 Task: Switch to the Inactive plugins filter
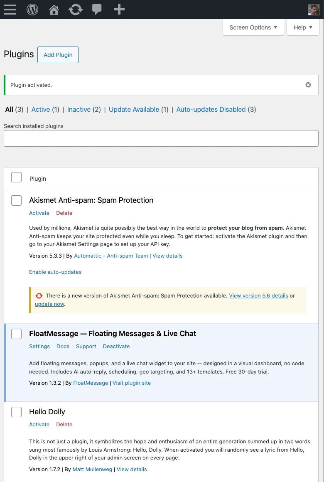(79, 109)
